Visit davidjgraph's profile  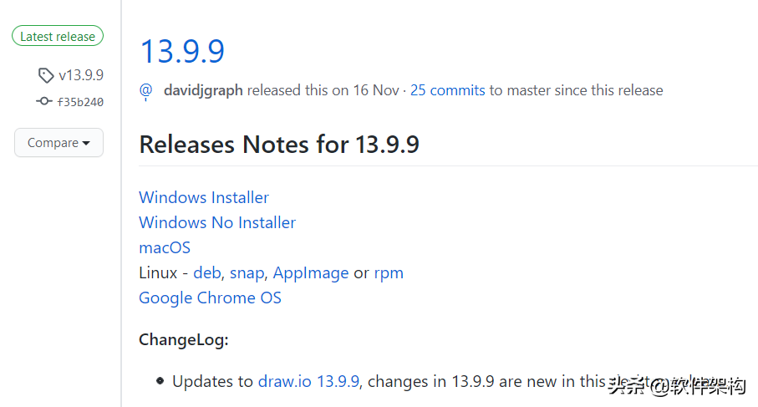203,90
